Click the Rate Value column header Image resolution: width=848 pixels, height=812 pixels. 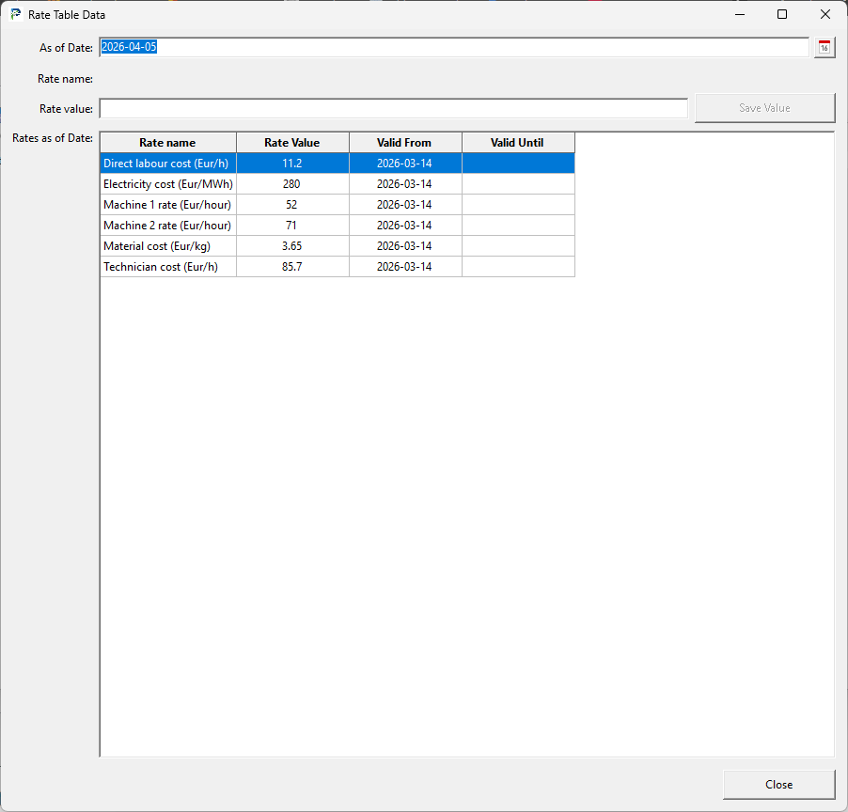point(291,143)
